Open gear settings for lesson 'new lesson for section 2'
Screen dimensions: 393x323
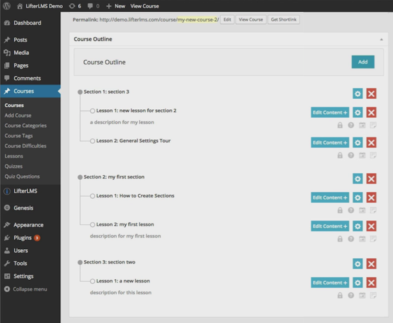click(x=358, y=112)
